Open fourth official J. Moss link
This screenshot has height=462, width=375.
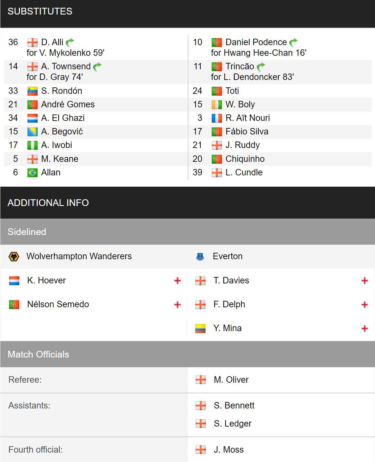click(229, 450)
